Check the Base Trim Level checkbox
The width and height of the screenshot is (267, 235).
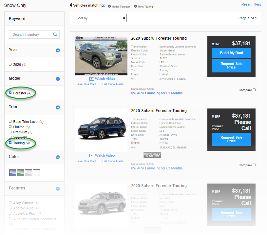(x=10, y=121)
